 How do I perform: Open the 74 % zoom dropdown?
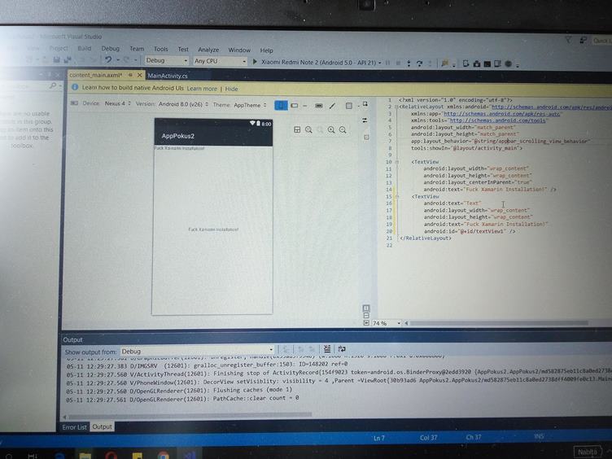[x=386, y=323]
